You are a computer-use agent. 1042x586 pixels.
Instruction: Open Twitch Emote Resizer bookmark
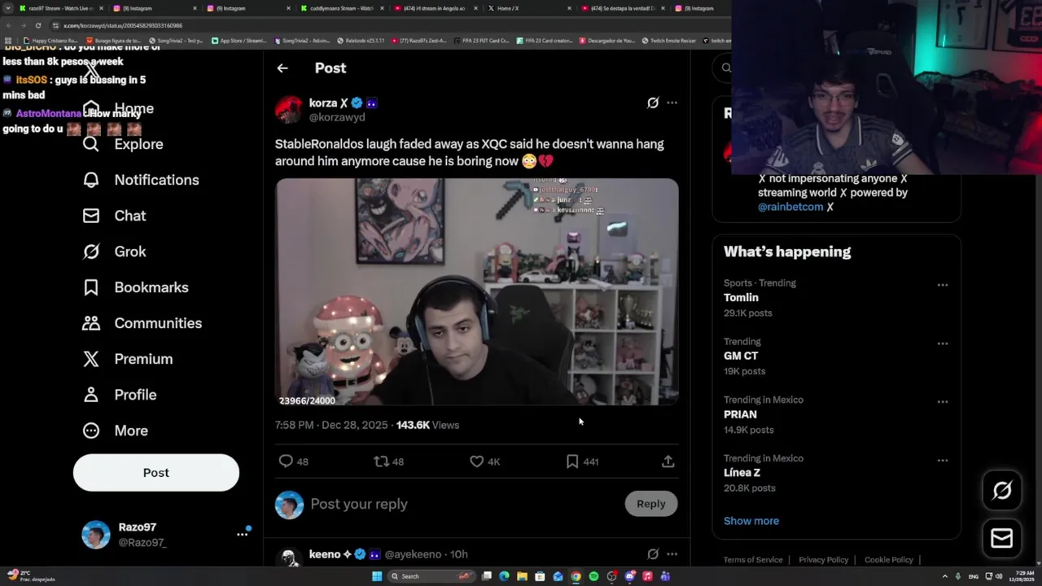click(x=669, y=41)
